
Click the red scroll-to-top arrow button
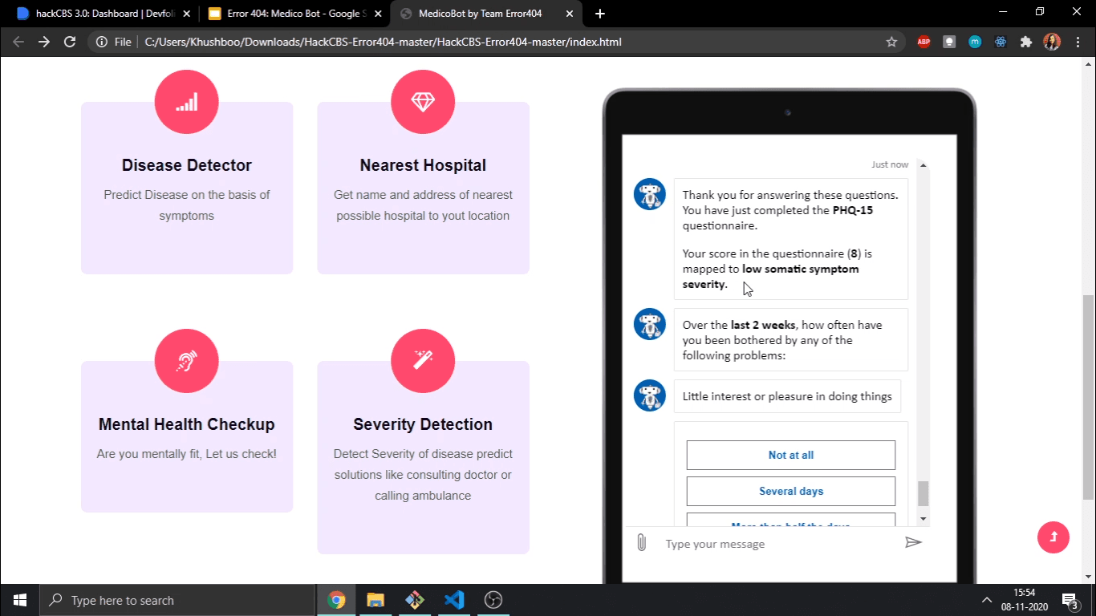pos(1053,537)
